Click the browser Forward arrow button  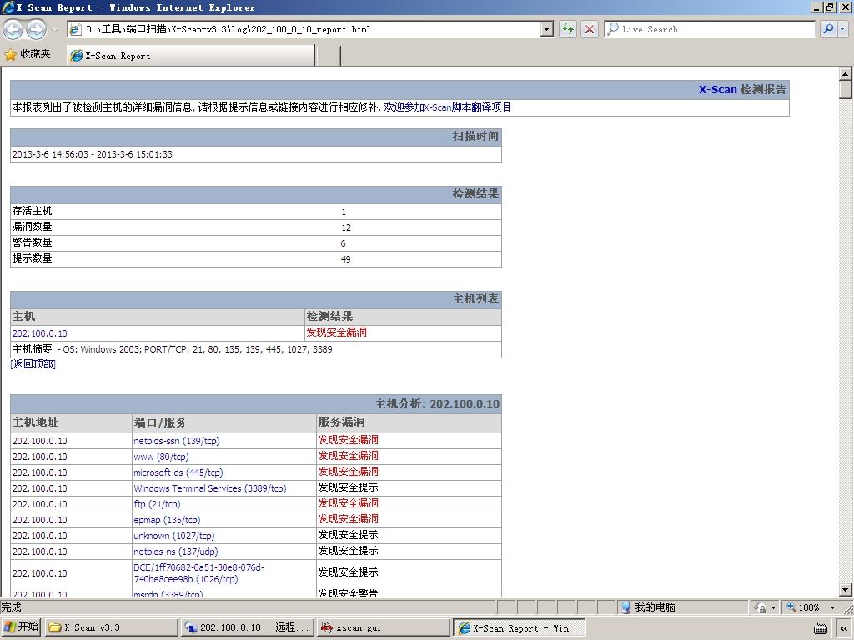[x=36, y=29]
